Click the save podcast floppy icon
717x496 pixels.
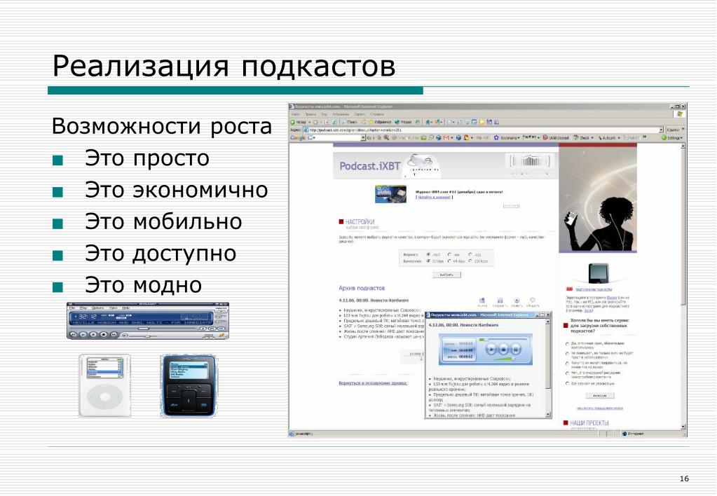[500, 302]
